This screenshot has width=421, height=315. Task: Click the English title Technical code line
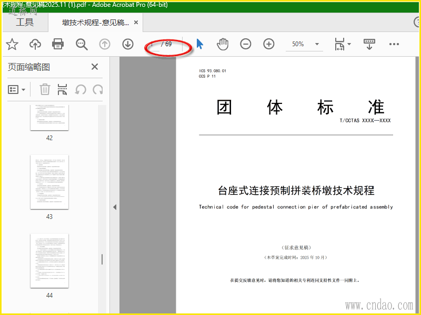[x=296, y=207]
